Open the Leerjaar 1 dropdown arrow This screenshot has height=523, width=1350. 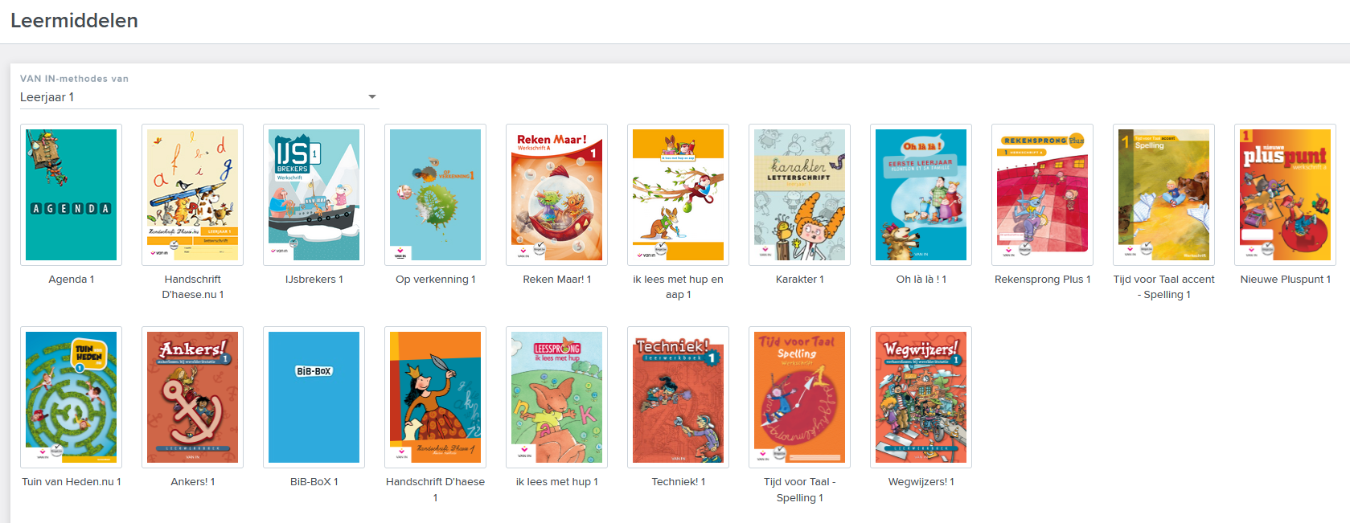pyautogui.click(x=372, y=97)
